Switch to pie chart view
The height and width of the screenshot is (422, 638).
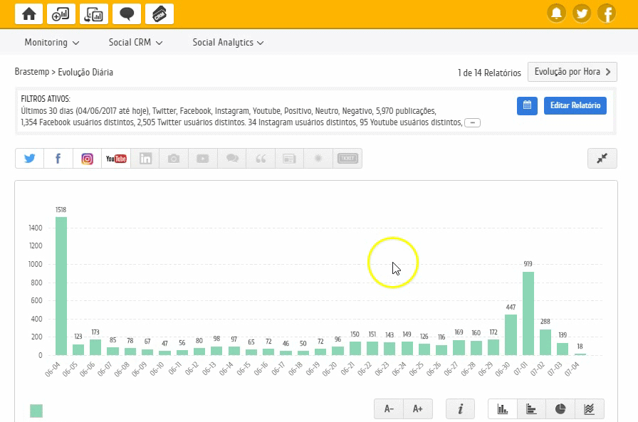click(560, 408)
